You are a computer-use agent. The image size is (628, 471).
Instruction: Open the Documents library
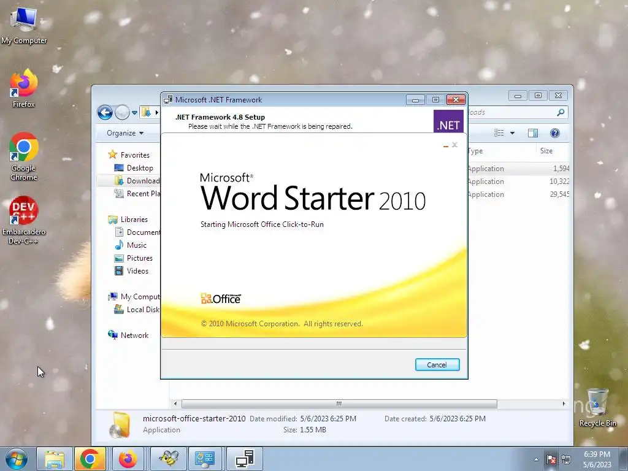[137, 232]
